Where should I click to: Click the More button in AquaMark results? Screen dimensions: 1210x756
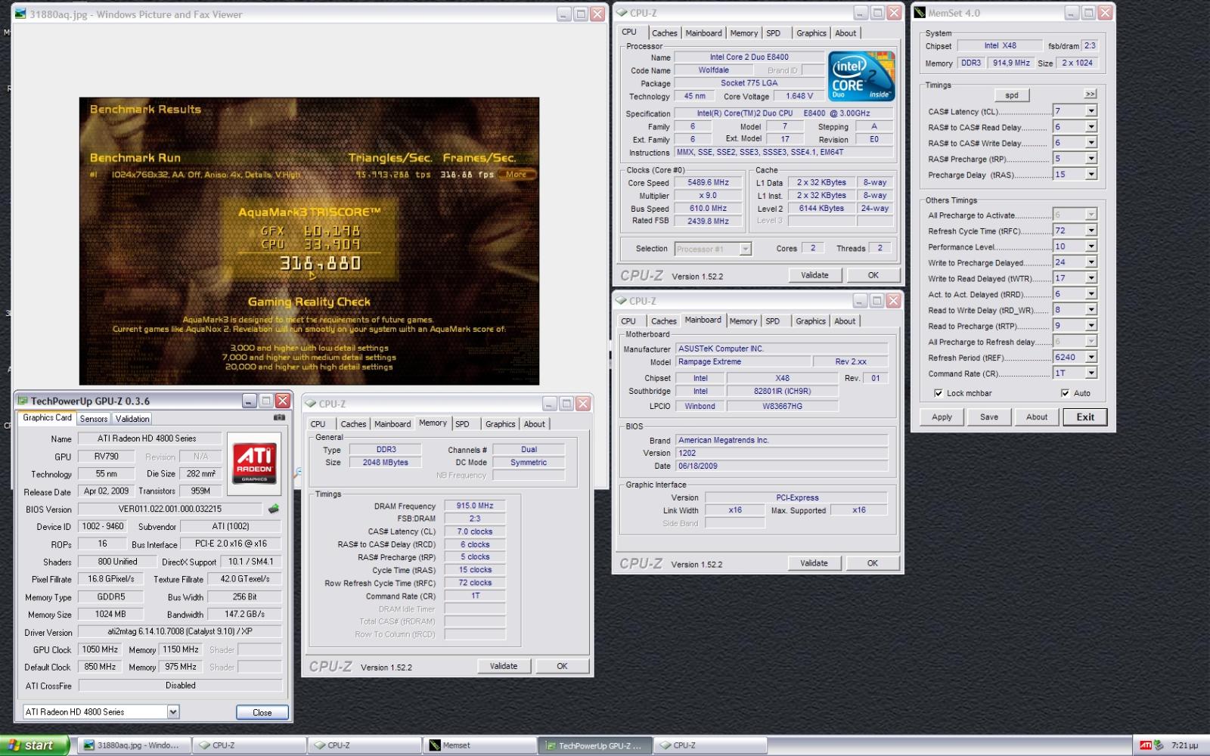click(x=517, y=175)
